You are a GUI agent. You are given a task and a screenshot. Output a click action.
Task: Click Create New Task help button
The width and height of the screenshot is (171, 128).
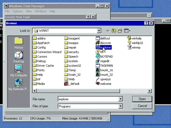[x=88, y=17]
